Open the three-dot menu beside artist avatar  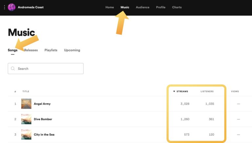(4, 7)
